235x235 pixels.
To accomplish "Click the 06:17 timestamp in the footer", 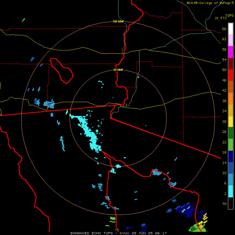I will pyautogui.click(x=161, y=233).
